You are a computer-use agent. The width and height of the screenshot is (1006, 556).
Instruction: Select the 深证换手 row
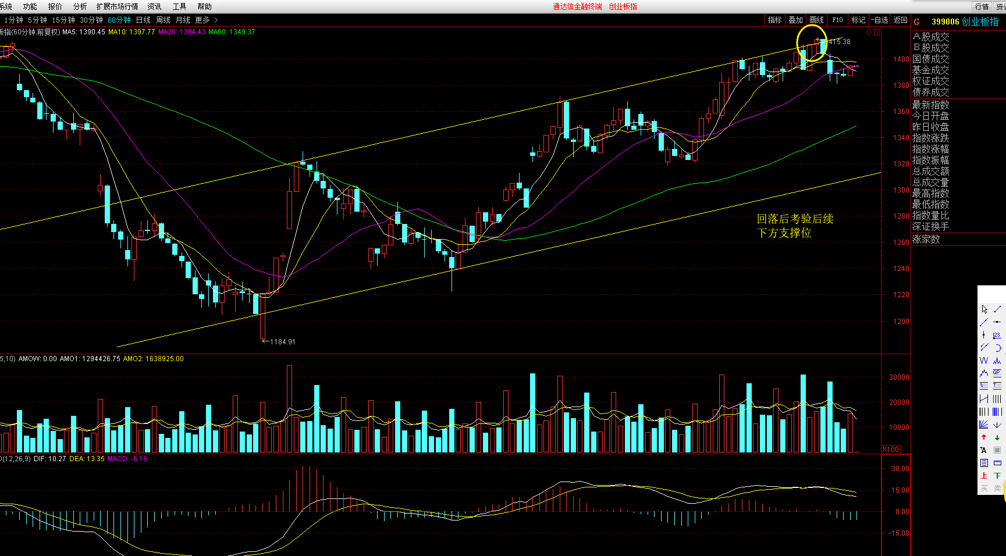click(x=931, y=226)
